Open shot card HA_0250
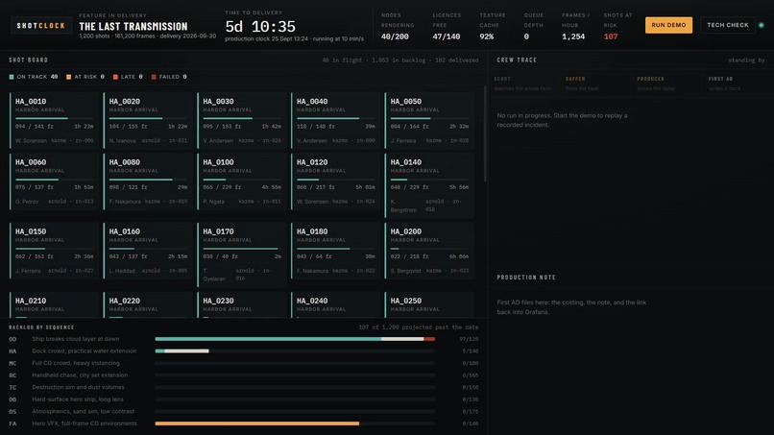 (x=429, y=304)
